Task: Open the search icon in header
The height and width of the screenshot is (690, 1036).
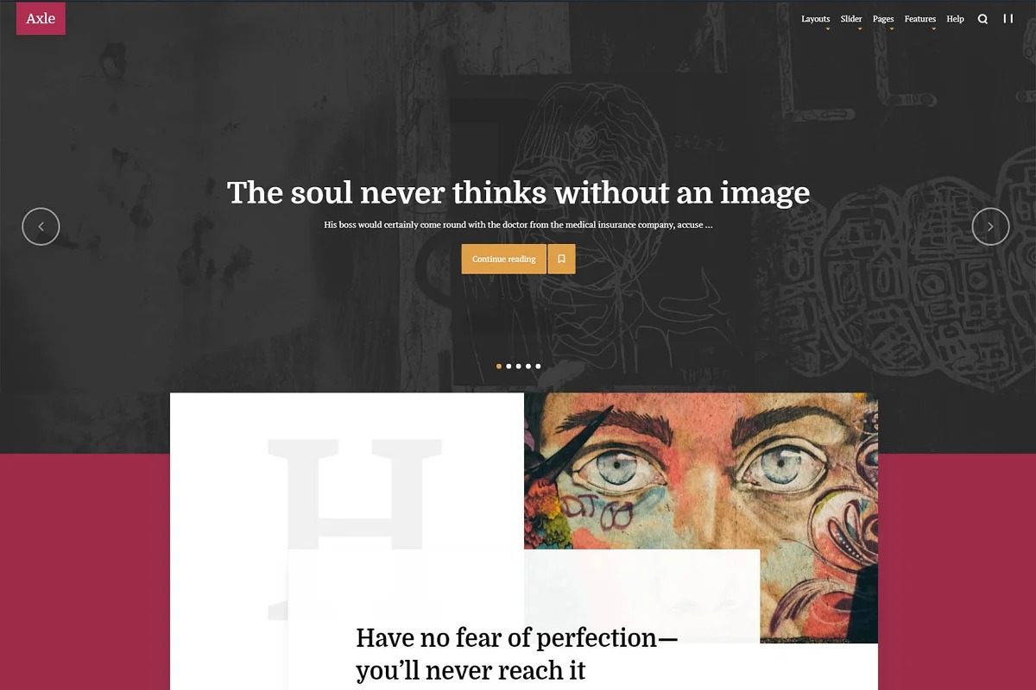Action: 982,19
